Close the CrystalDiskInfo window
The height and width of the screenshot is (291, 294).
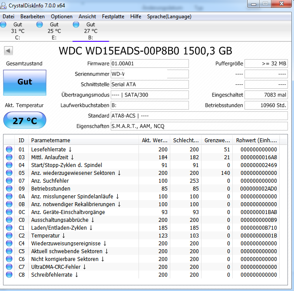point(281,4)
